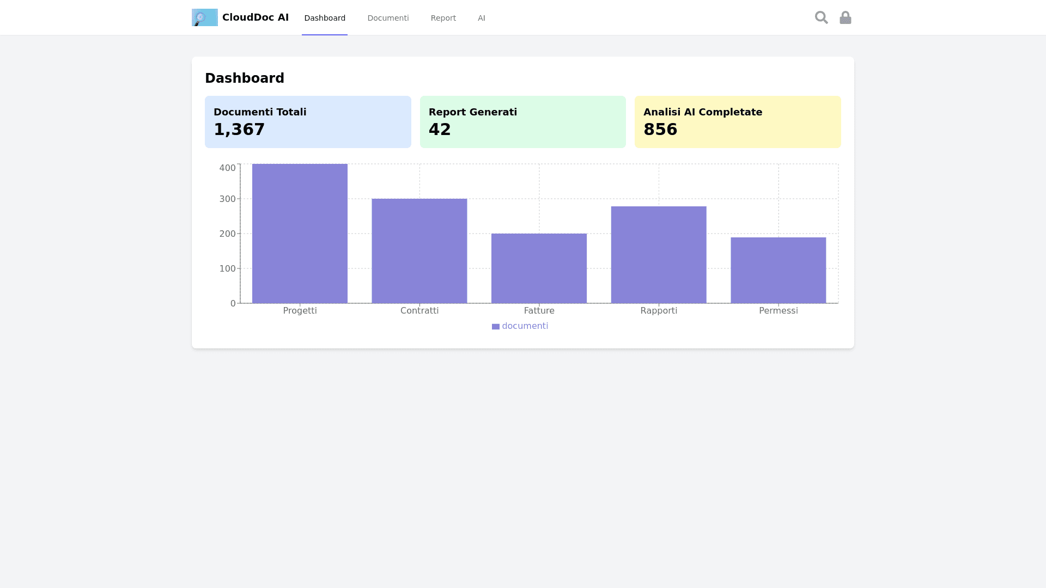Open the Dashboard tab

tap(325, 18)
